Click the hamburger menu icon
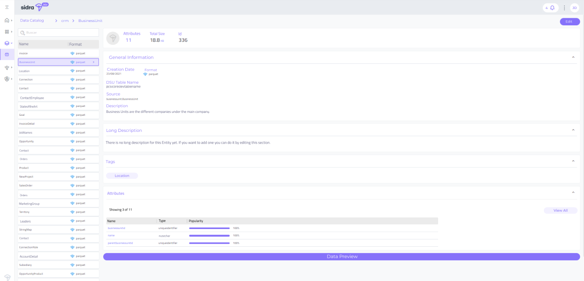This screenshot has width=584, height=281. (6, 8)
